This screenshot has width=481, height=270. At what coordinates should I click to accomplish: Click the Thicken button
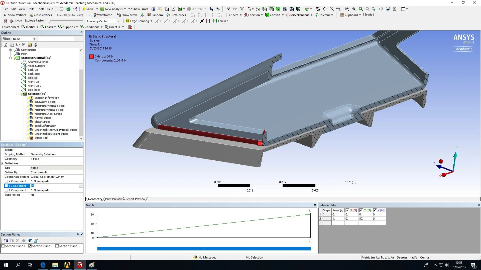click(x=220, y=21)
